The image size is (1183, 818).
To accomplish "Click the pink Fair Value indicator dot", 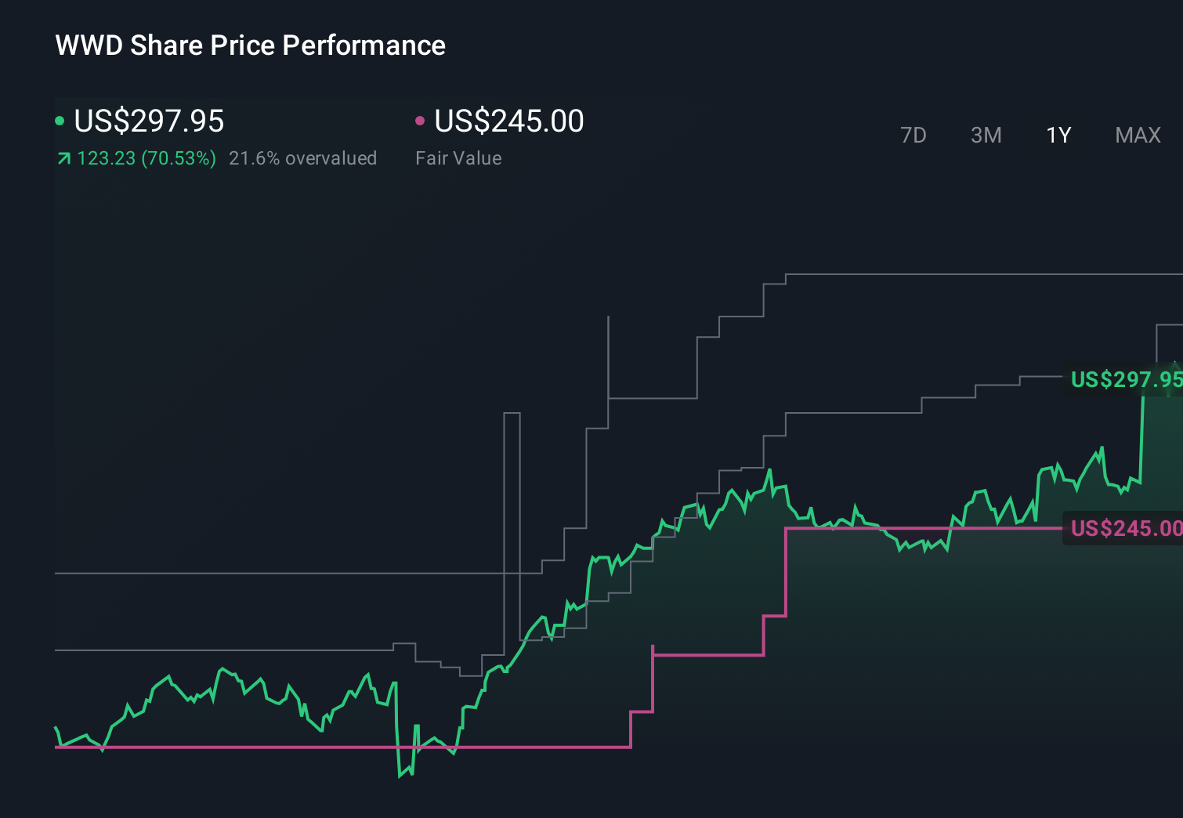I will tap(420, 121).
